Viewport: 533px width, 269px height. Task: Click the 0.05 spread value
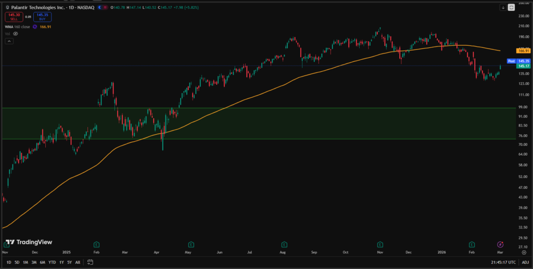pyautogui.click(x=28, y=17)
